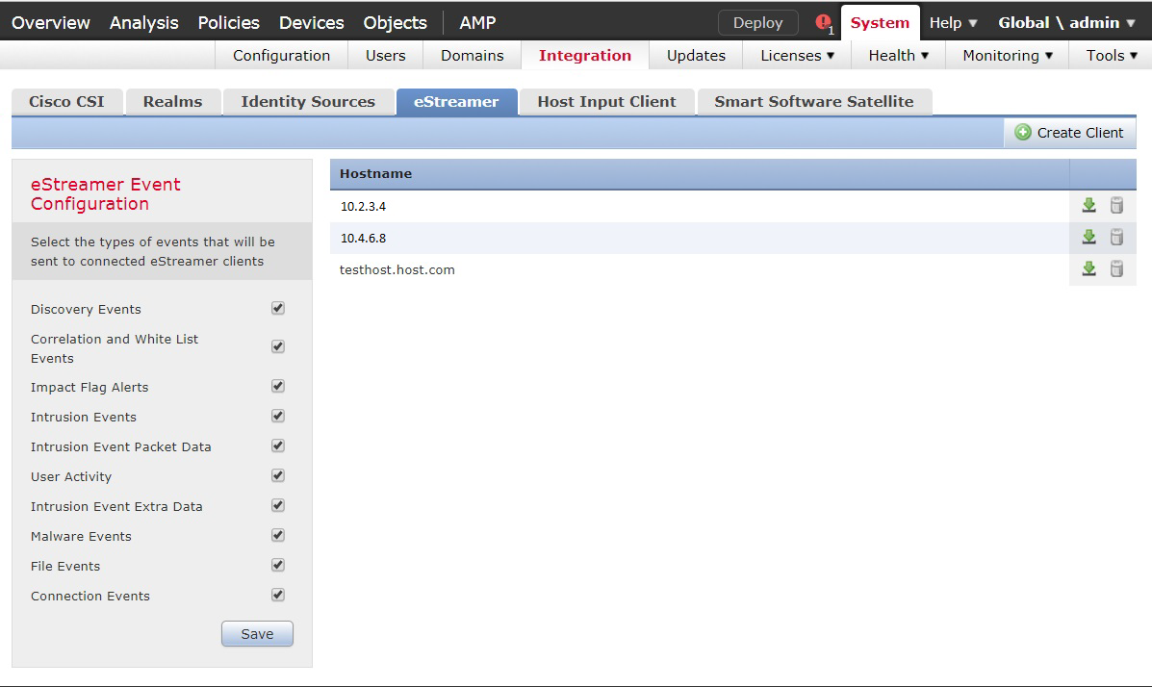Toggle Correlation and White List Events checkbox
Screen dimensions: 1152x687
[x=278, y=346]
